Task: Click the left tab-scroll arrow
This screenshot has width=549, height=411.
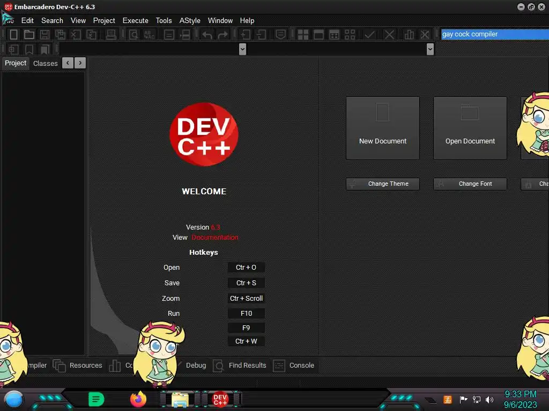Action: pos(68,63)
